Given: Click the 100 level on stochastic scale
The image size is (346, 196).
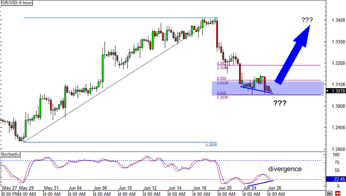Looking at the screenshot, I should point(336,155).
